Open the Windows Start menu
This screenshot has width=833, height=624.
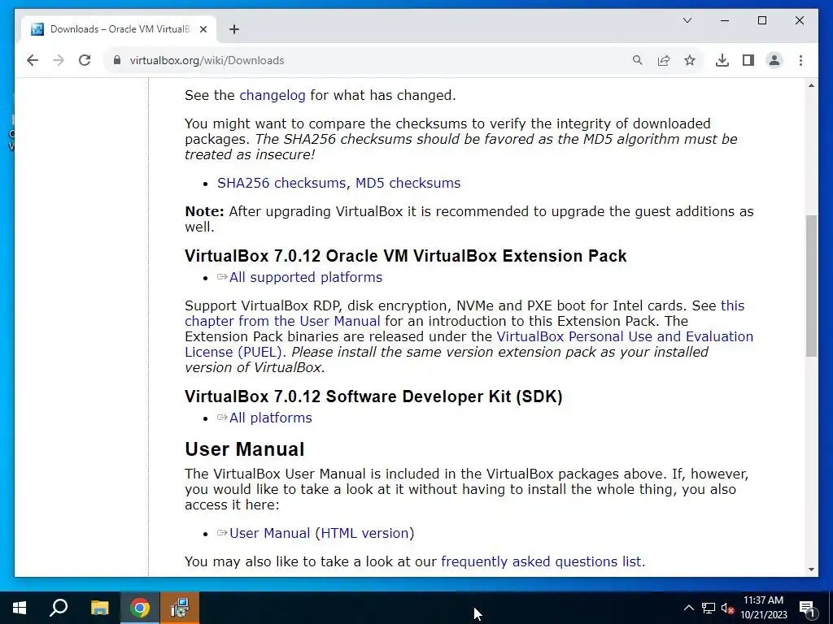20,608
